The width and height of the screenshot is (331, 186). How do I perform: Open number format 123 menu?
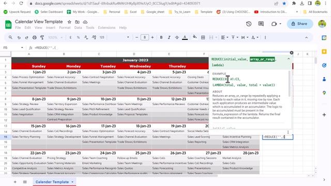[102, 37]
